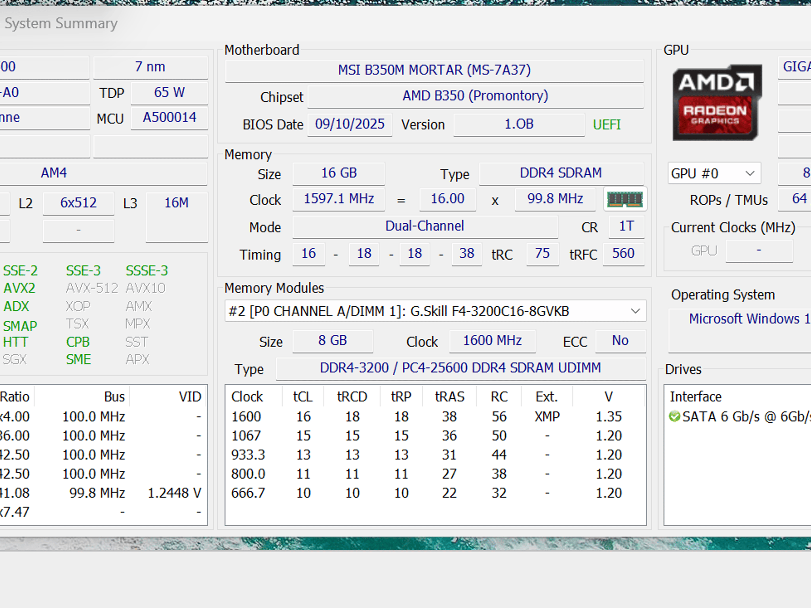Expand the Memory Modules selection dropdown
Screen dimensions: 811x608
(436, 311)
